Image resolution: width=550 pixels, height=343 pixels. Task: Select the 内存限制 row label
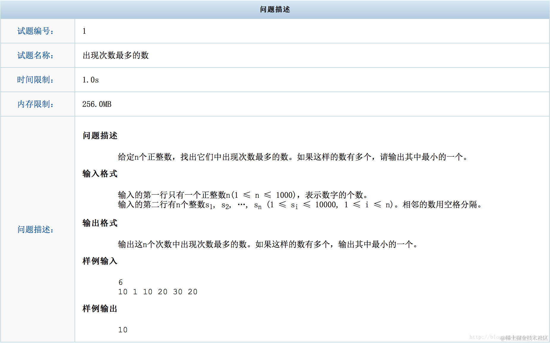click(x=35, y=104)
